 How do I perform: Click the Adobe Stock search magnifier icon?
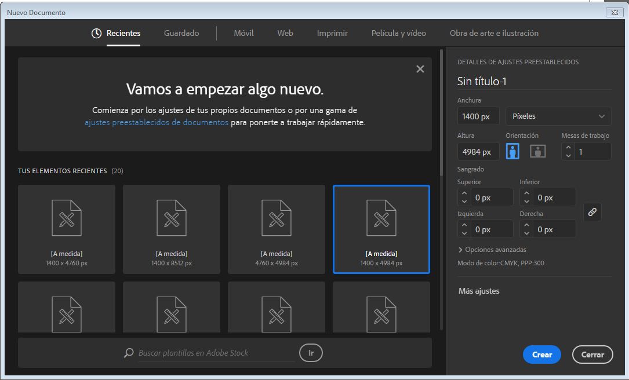[x=129, y=353]
